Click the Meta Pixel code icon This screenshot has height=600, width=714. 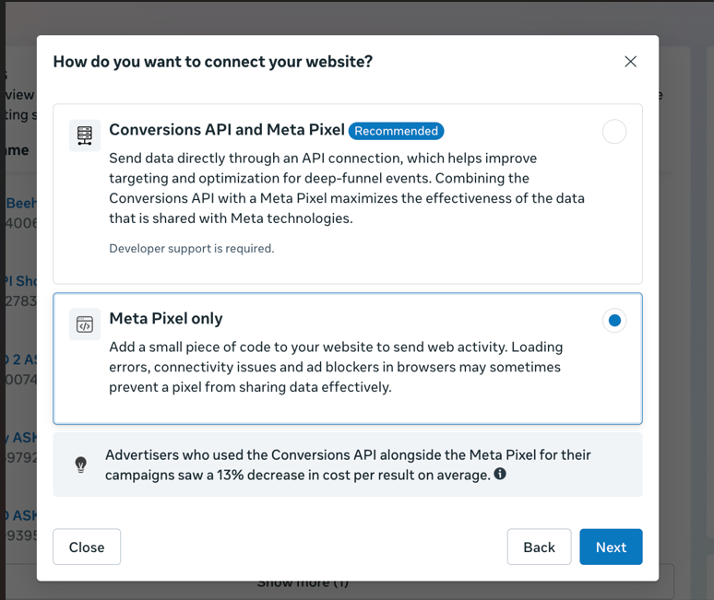point(85,324)
